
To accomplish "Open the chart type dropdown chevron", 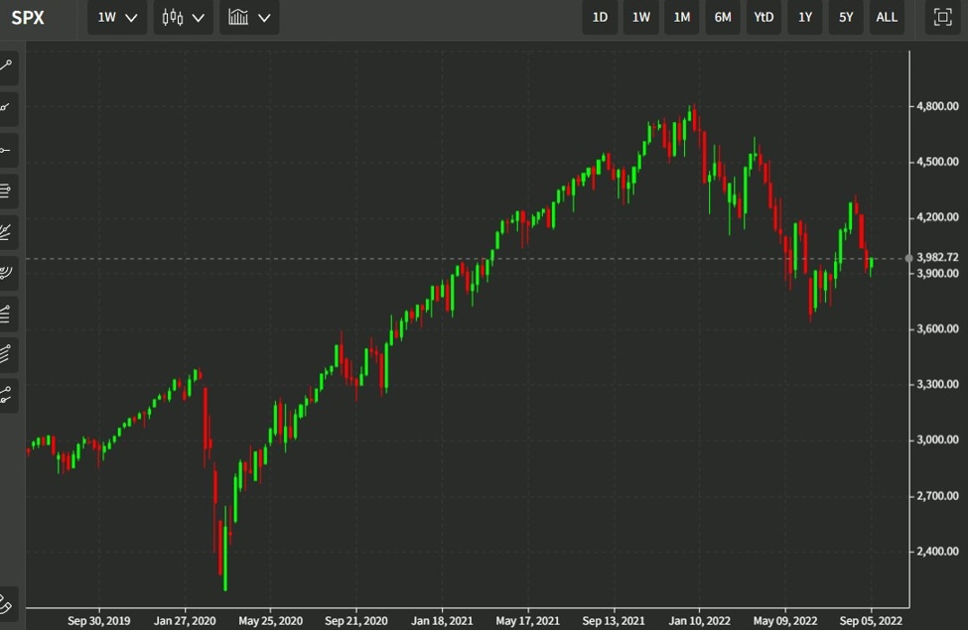I will pyautogui.click(x=264, y=18).
